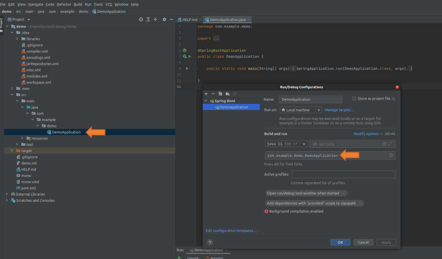Open the Project view dropdown

[x=29, y=19]
